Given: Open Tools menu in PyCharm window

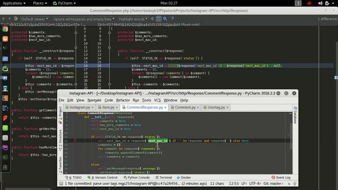Looking at the screenshot, I should (x=146, y=100).
